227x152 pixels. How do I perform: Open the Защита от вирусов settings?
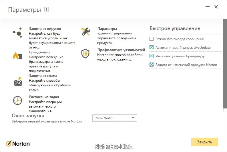click(45, 29)
